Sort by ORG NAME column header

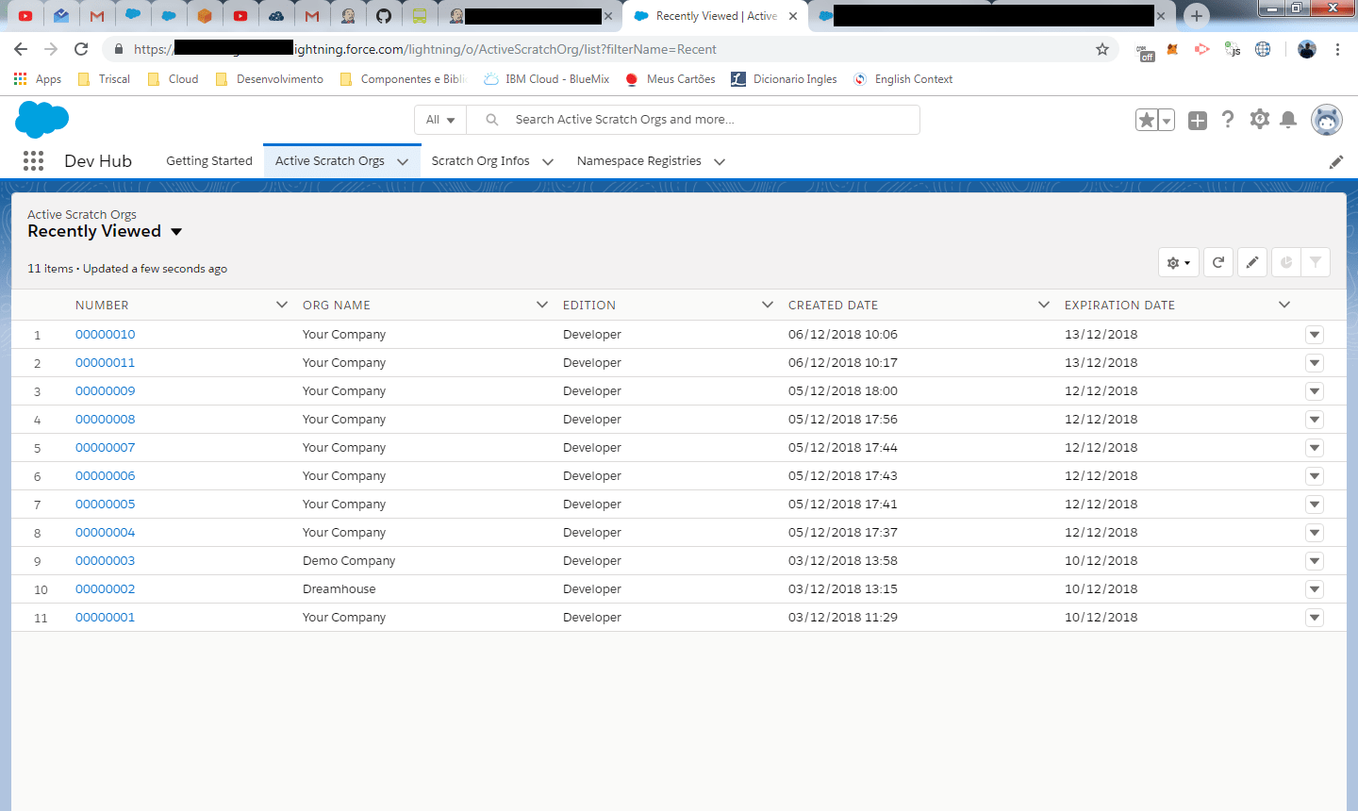coord(337,305)
